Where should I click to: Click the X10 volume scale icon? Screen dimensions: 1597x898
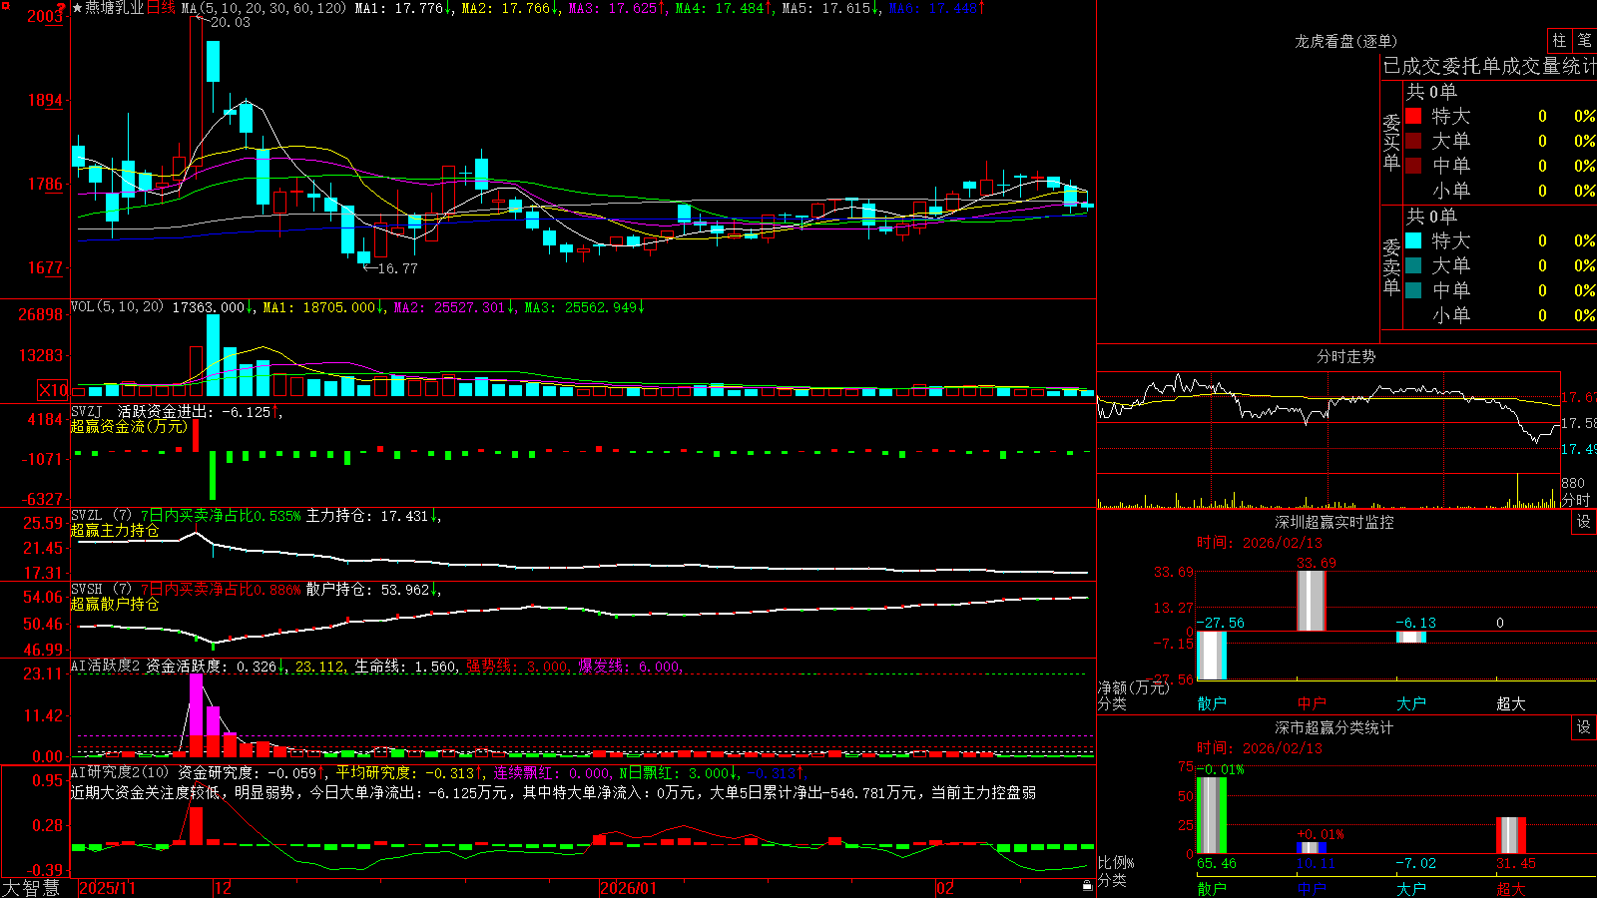click(53, 390)
